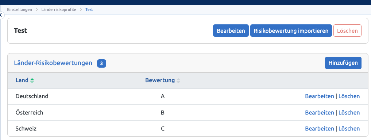
Task: Select the Deutschland cell in the table
Action: click(x=32, y=96)
